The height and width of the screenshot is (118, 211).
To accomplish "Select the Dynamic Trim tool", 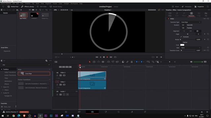I will point(99,62).
